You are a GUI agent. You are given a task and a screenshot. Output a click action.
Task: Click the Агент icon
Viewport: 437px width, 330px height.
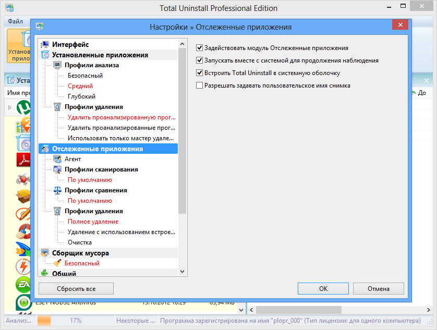click(57, 159)
